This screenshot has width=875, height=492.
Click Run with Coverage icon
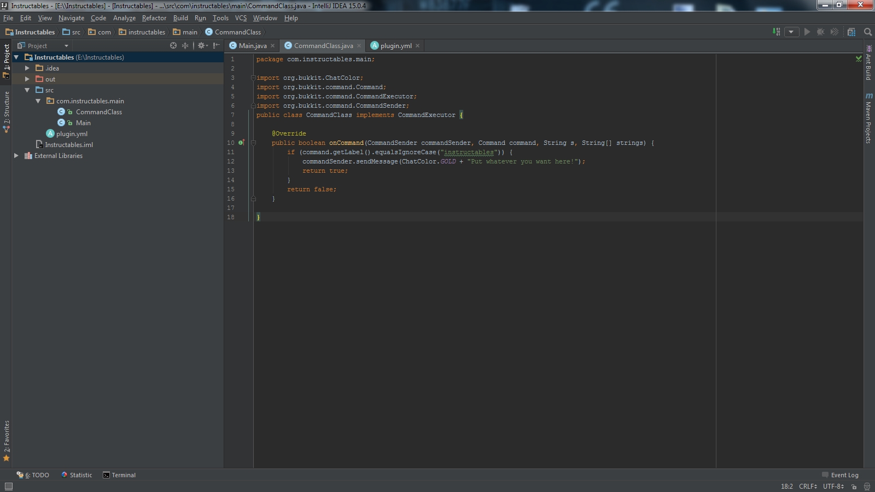click(835, 32)
